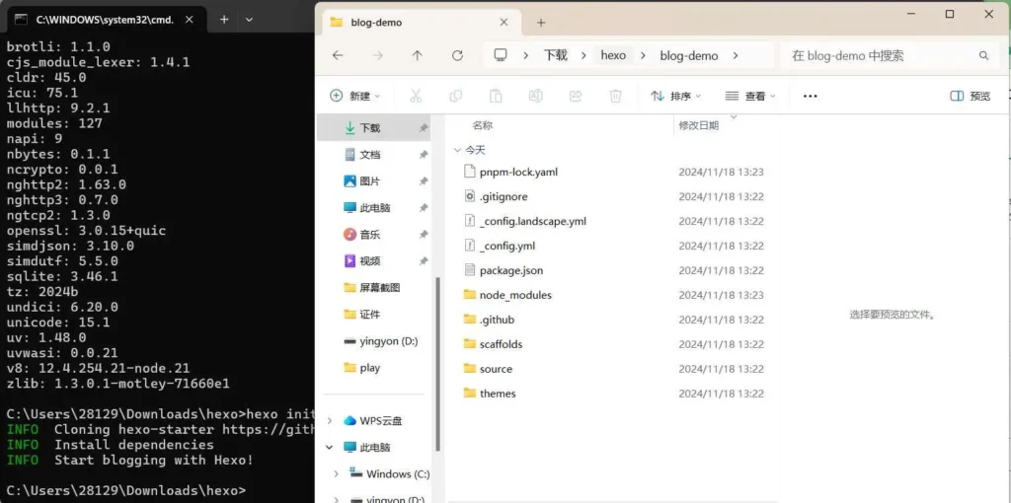Open the 查看 view dropdown

point(750,96)
